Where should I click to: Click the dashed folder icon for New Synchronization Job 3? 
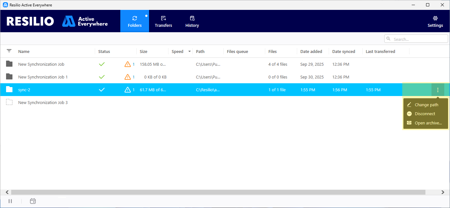(9, 102)
